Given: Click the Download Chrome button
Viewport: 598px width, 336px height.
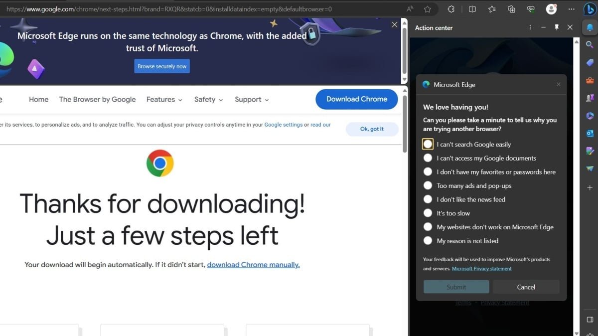Looking at the screenshot, I should pos(356,99).
